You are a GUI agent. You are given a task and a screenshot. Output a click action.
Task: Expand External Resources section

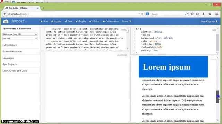click(x=12, y=52)
